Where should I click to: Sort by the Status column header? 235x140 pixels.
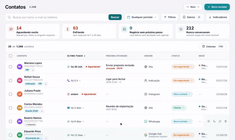pyautogui.click(x=176, y=56)
